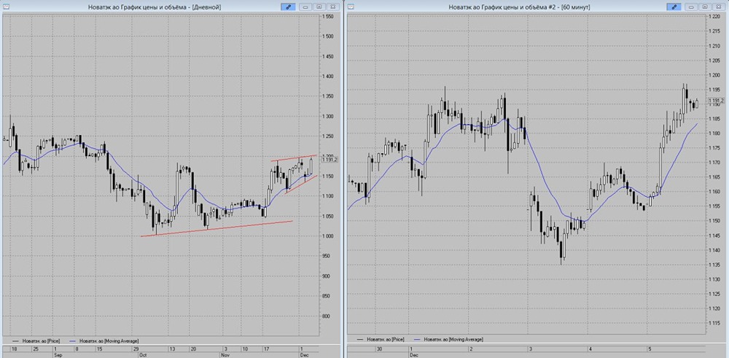Screen dimensions: 729x358
Task: Click the pin icon in the Дневной chart title bar
Action: pos(287,7)
